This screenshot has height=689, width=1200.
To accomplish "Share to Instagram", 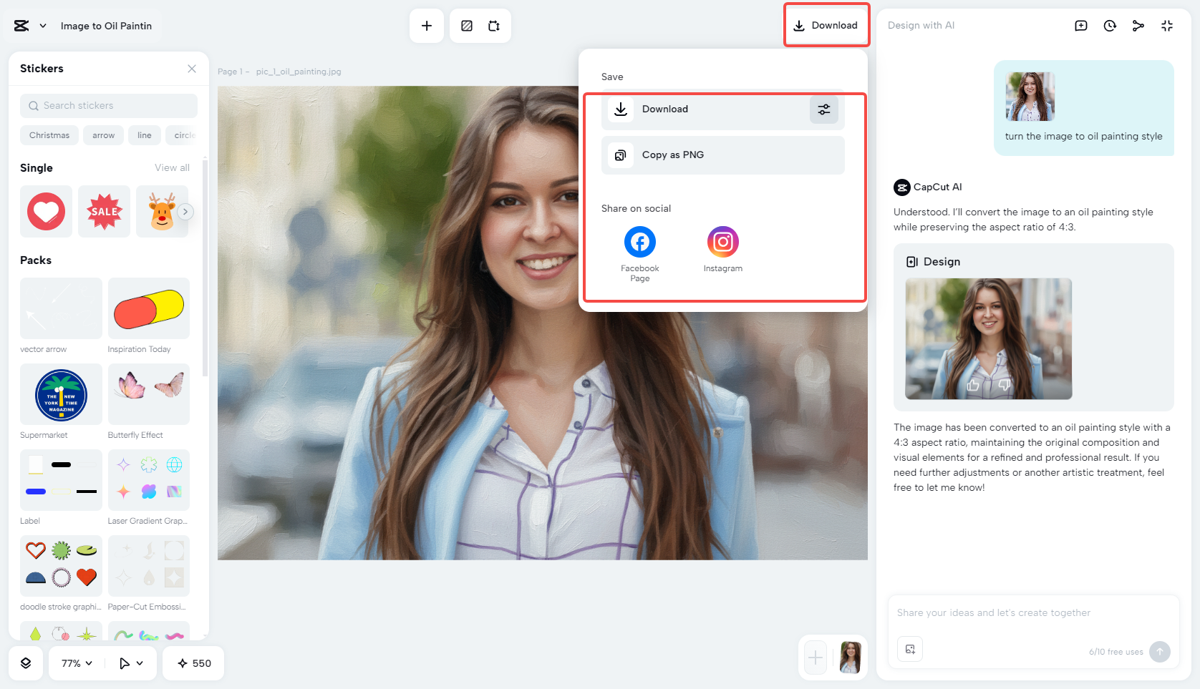I will pyautogui.click(x=722, y=243).
